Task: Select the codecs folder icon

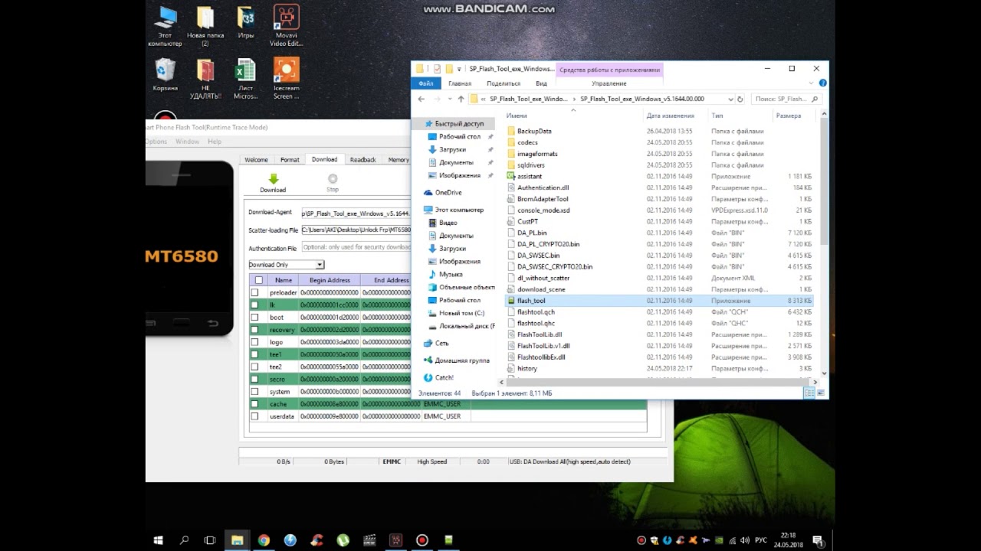Action: pos(511,142)
